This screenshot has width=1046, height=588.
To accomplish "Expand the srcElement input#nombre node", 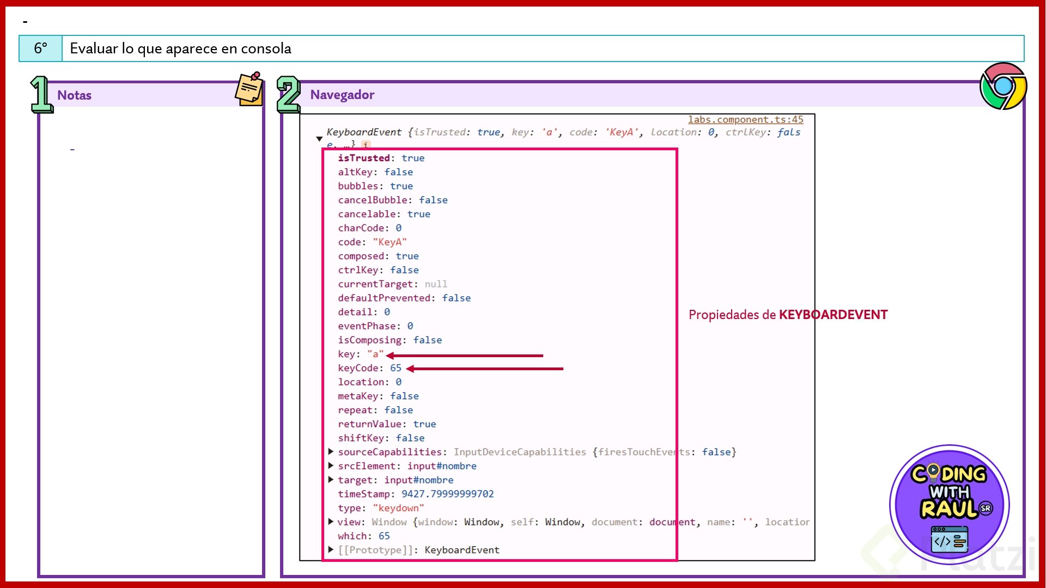I will tap(331, 466).
